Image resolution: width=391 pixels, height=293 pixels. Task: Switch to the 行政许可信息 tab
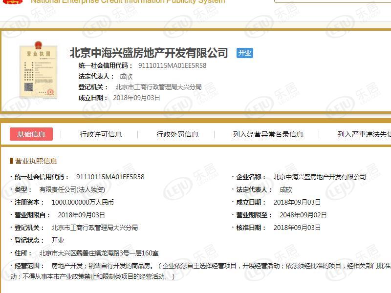(101, 134)
